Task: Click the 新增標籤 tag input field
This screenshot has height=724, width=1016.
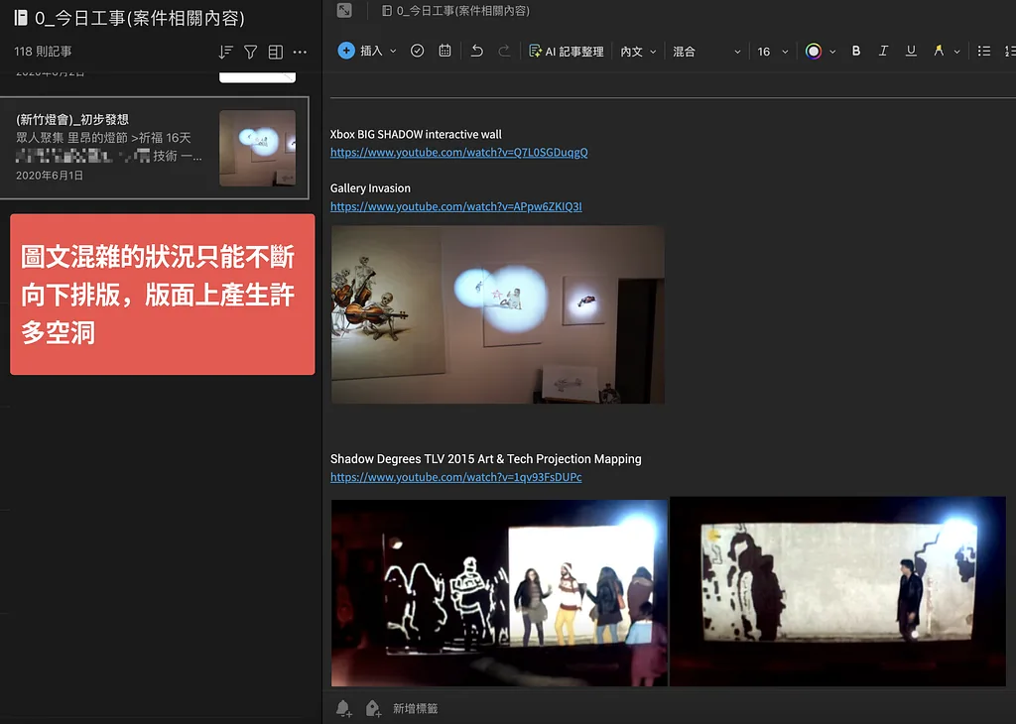Action: coord(416,708)
